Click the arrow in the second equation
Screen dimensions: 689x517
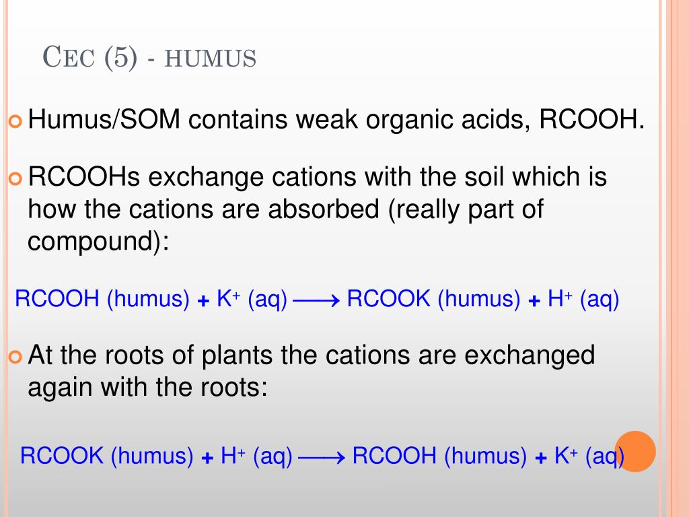[x=322, y=458]
